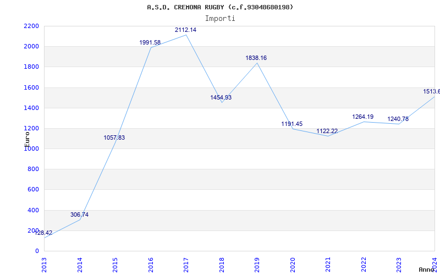Click y-axis tick 400
Viewport: 440px width, 275px height.
[x=33, y=210]
